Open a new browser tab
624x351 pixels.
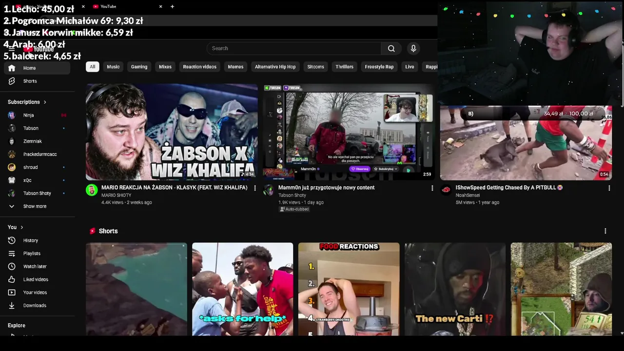172,6
